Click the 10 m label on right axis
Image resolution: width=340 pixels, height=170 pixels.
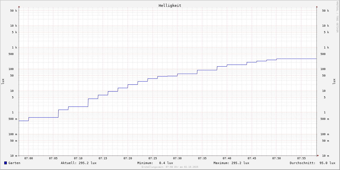point(325,156)
